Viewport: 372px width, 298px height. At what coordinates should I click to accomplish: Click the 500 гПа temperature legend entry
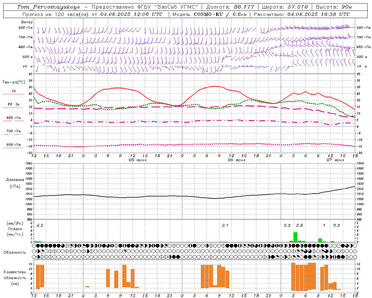[14, 145]
